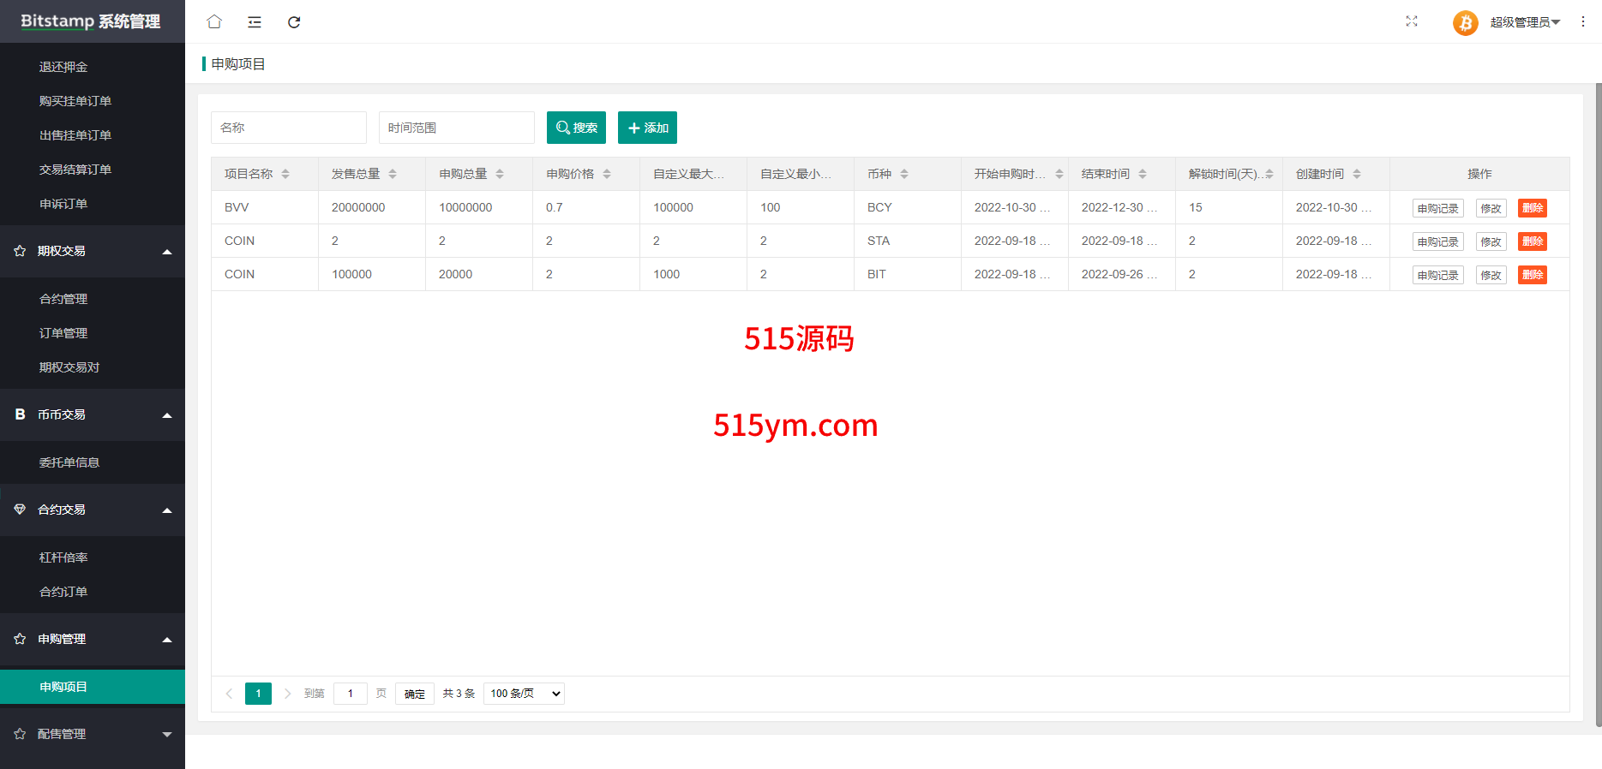Open the 超级管理员 user dropdown
The image size is (1602, 769).
point(1525,22)
